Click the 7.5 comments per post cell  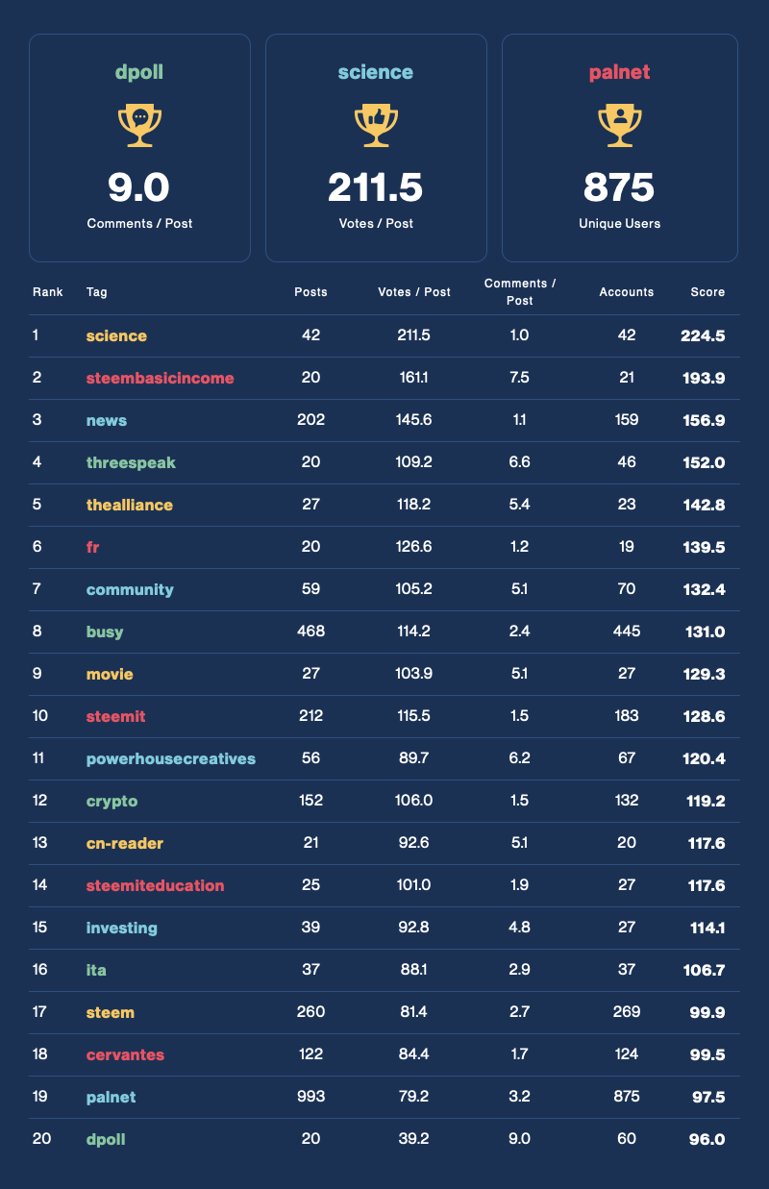click(520, 378)
